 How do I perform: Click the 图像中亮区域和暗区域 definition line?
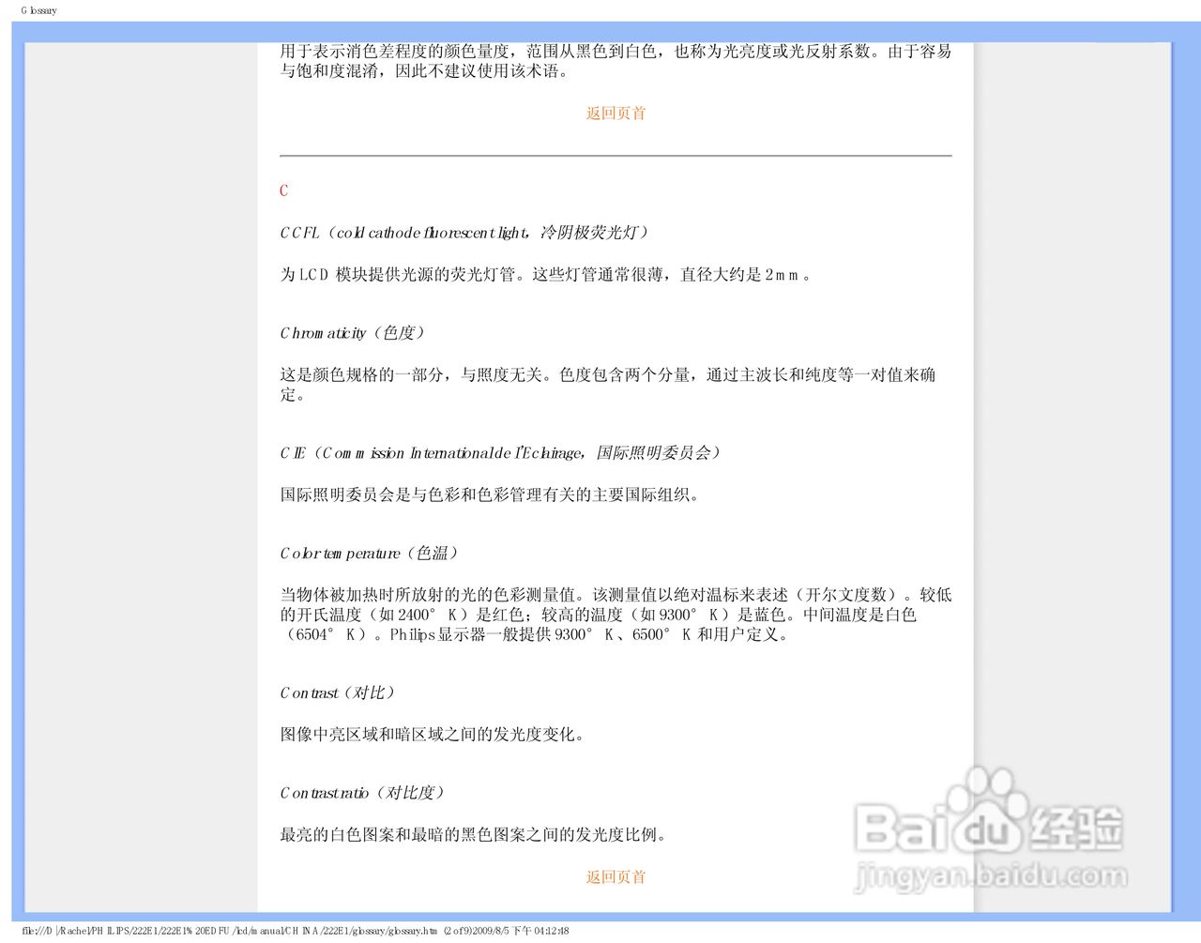click(433, 735)
